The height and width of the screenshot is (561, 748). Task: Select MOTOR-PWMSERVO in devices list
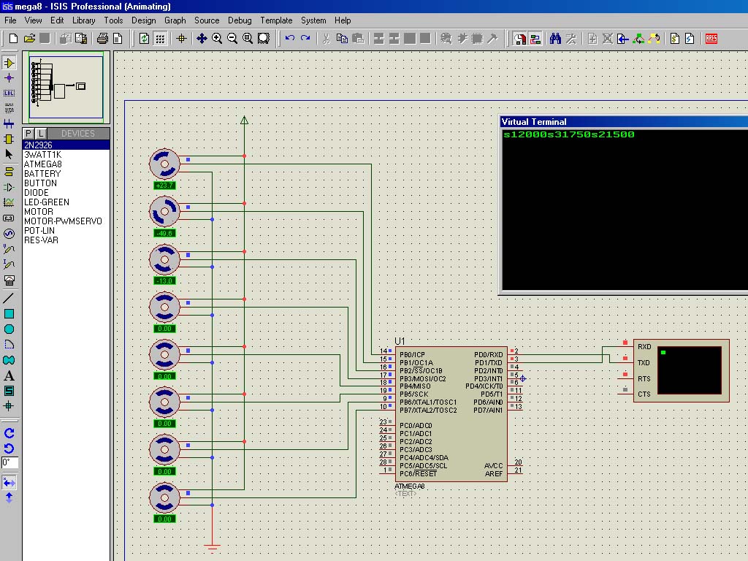[x=63, y=221]
